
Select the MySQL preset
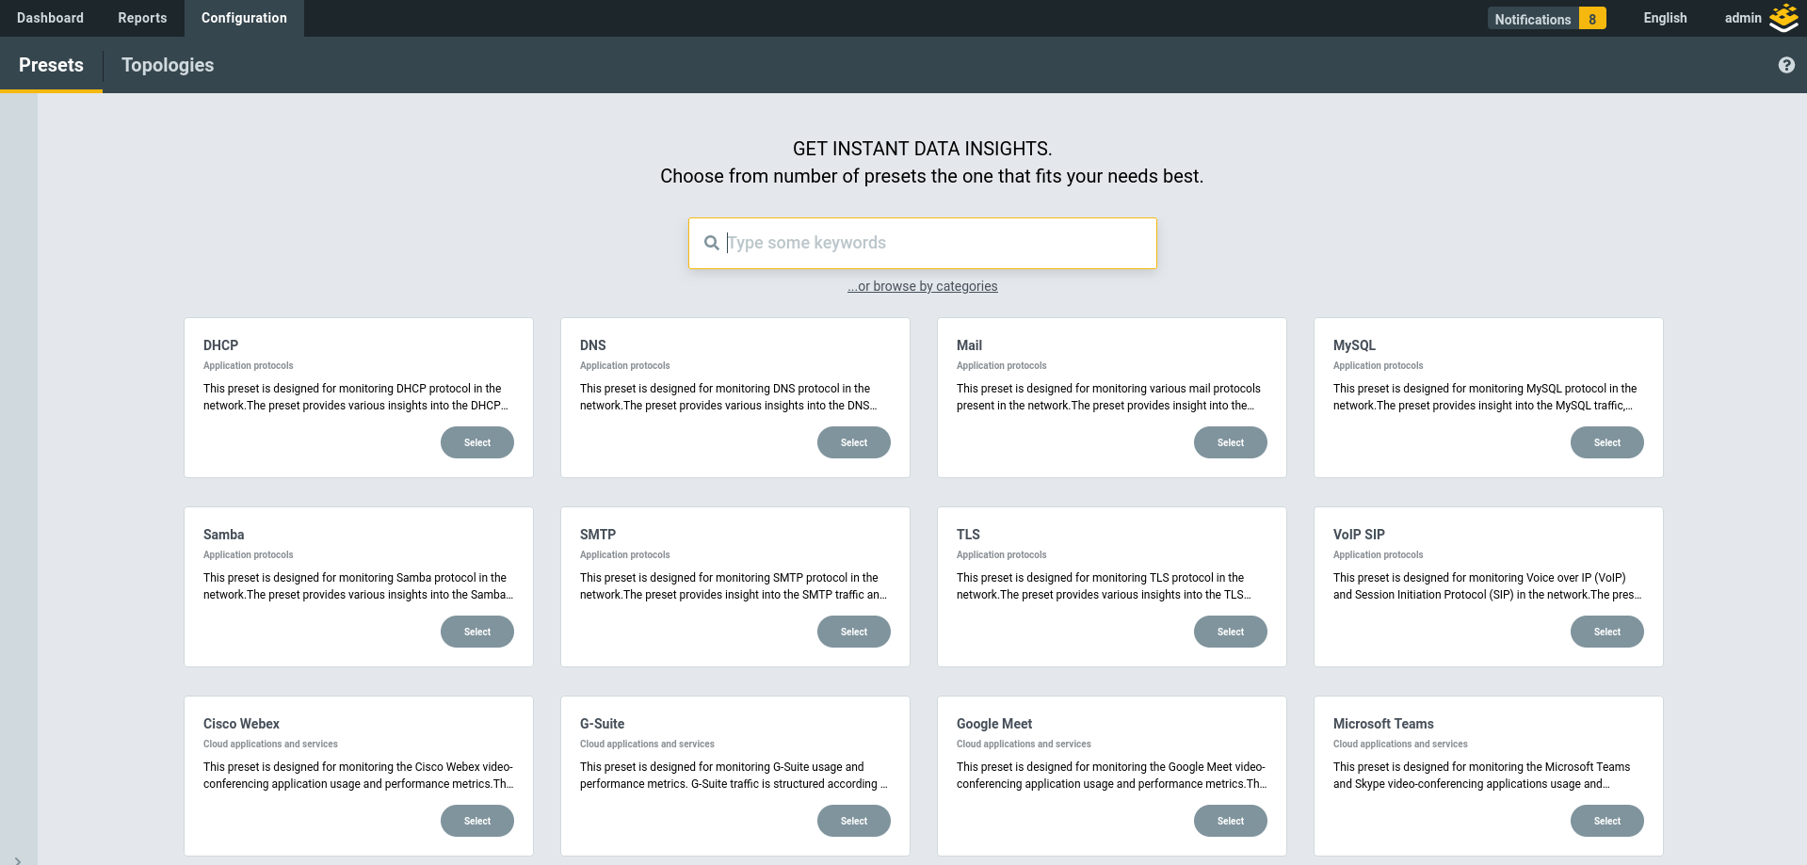pyautogui.click(x=1606, y=442)
